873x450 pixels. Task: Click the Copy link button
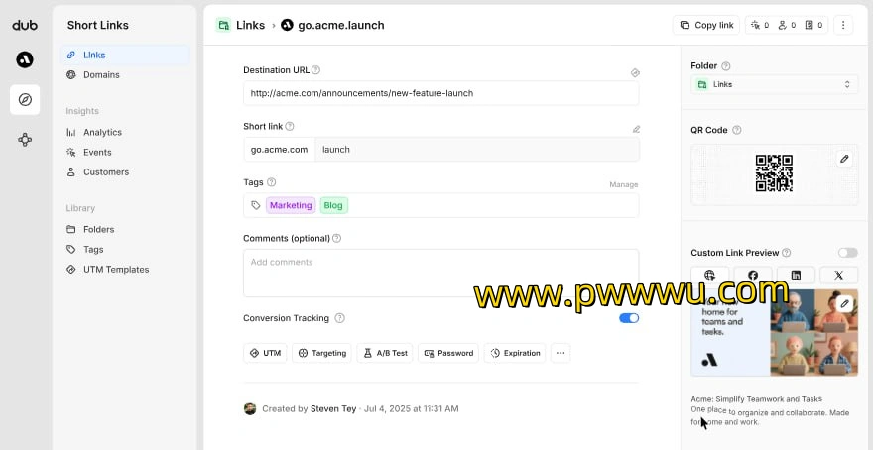pos(706,25)
